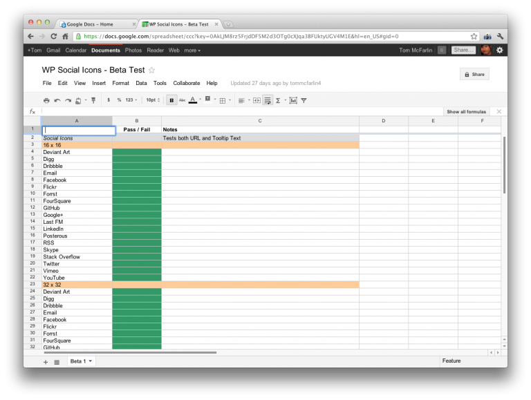This screenshot has height=400, width=531.
Task: Toggle wrap text in toolbar
Action: click(268, 100)
